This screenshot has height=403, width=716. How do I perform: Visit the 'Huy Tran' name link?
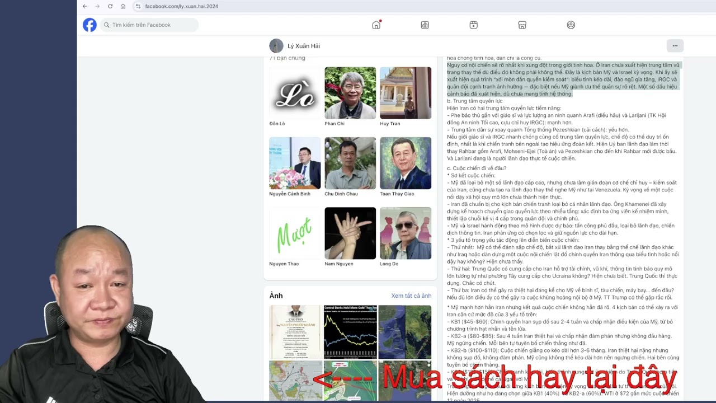pos(390,124)
